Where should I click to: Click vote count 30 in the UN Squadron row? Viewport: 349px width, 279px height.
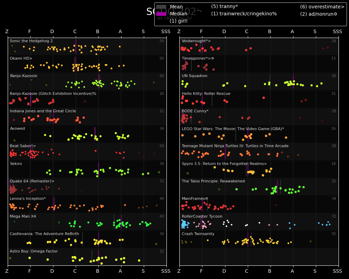click(334, 76)
